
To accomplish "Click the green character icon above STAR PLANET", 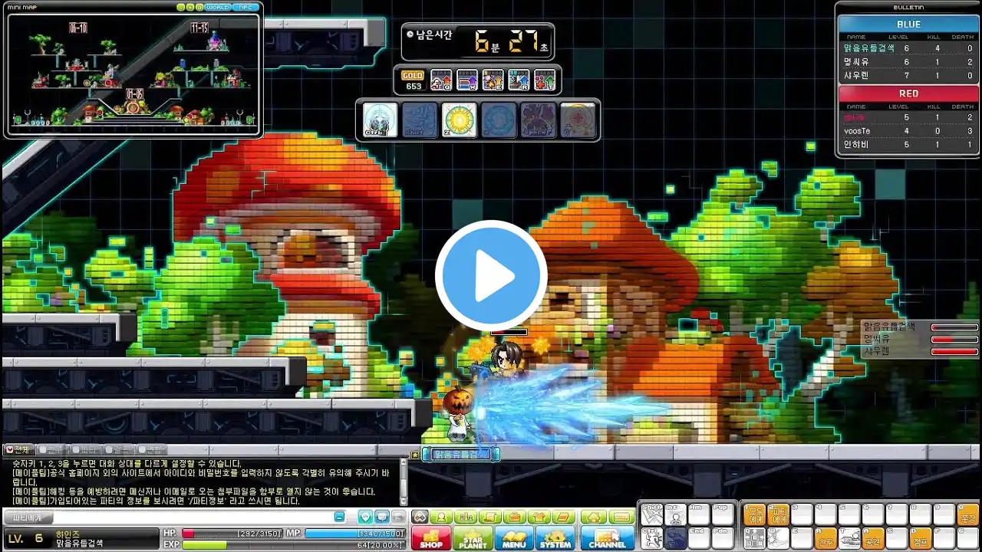I will click(x=441, y=517).
